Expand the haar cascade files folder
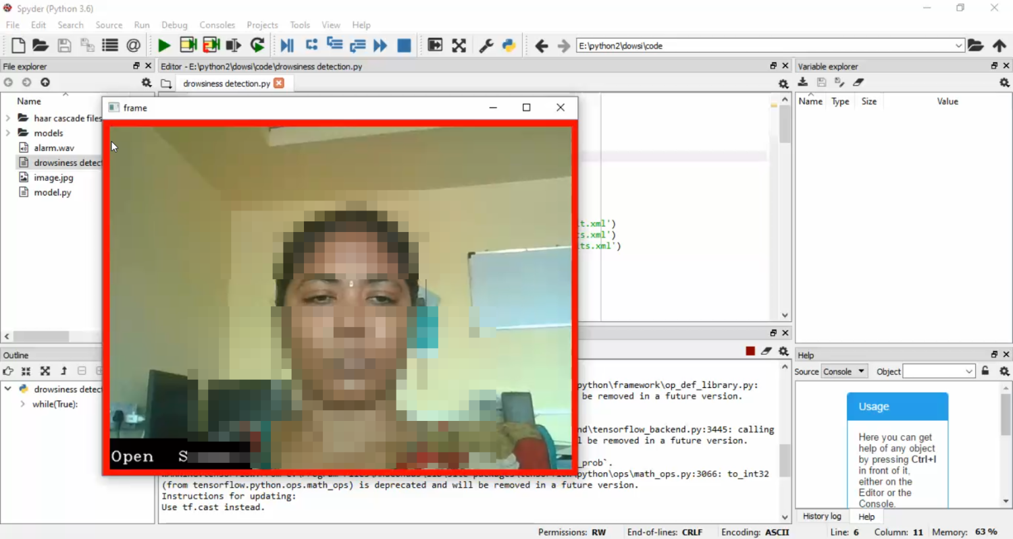 pos(7,117)
